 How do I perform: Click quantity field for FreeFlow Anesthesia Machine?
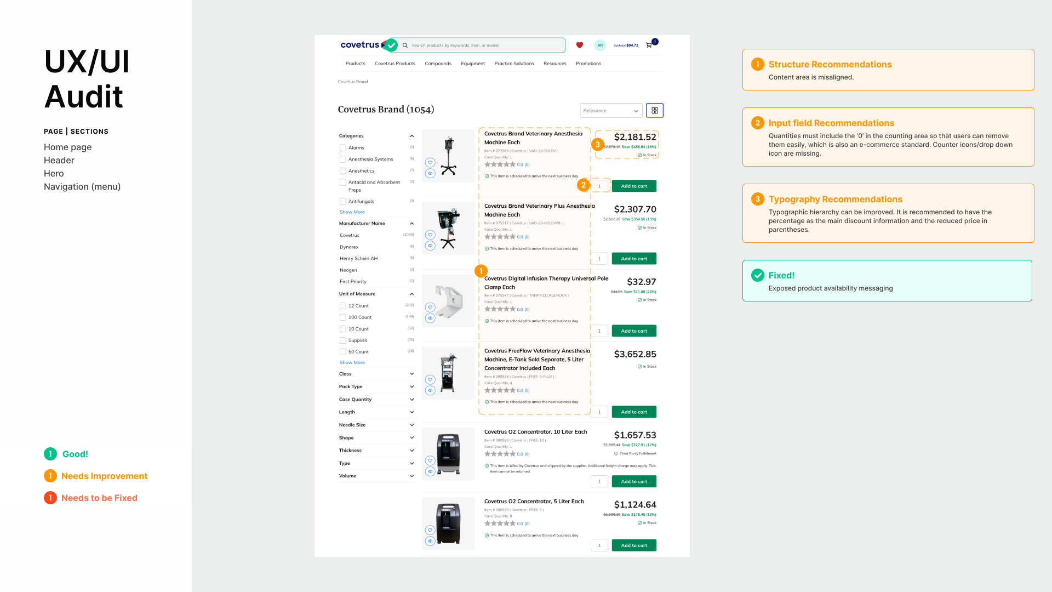599,412
